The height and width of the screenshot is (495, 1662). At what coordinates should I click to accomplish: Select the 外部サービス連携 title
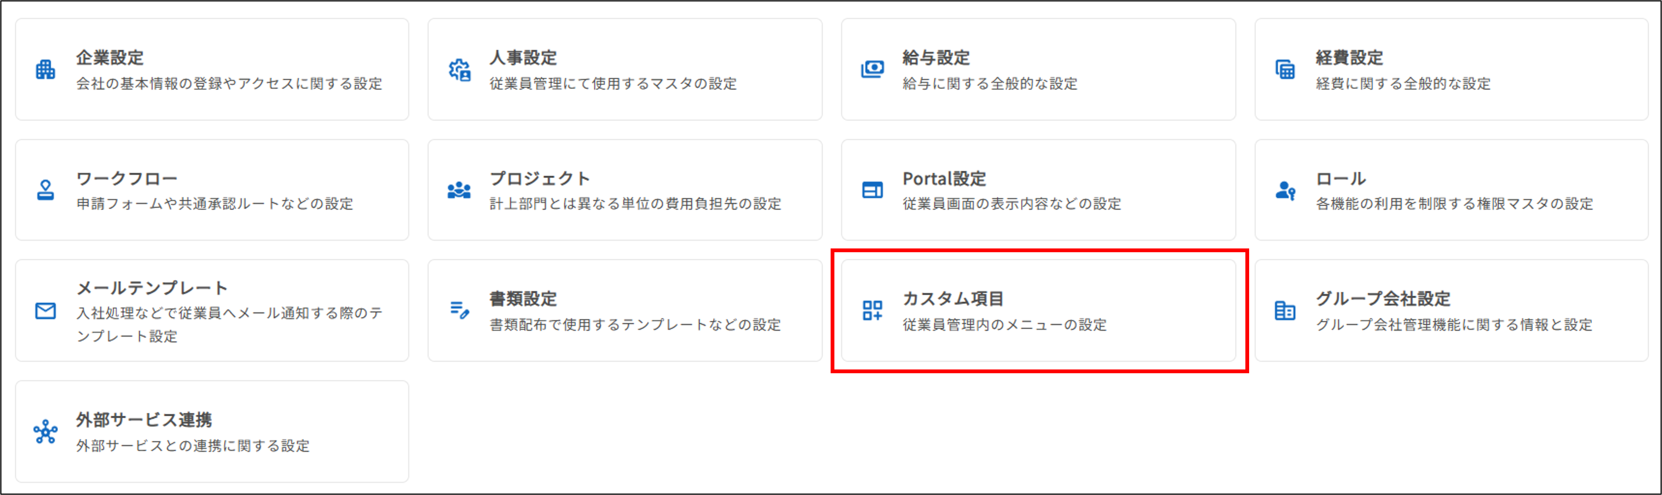144,420
